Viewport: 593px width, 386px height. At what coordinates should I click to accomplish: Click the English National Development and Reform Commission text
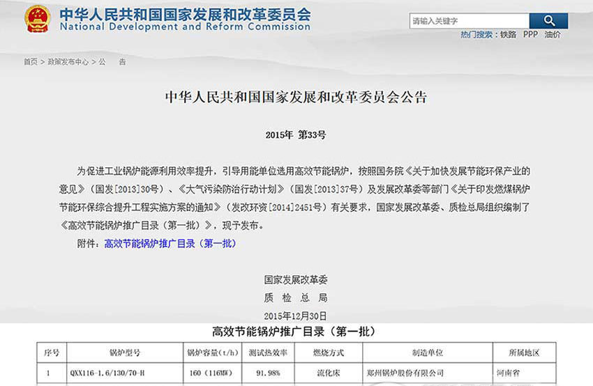(185, 28)
